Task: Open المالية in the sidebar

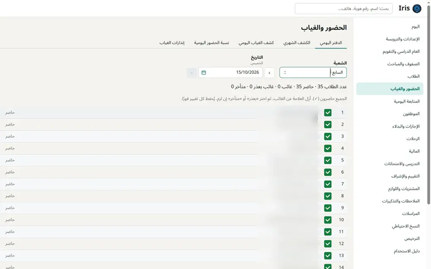Action: pos(390,151)
